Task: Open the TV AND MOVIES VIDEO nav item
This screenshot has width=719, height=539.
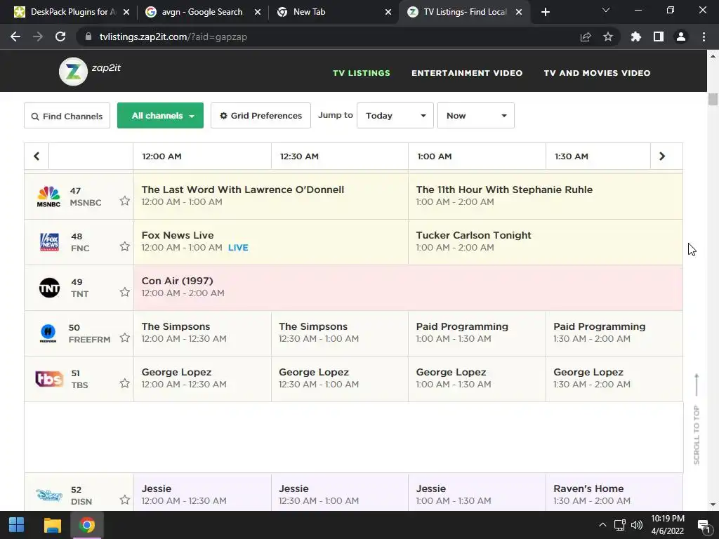Action: (x=597, y=73)
